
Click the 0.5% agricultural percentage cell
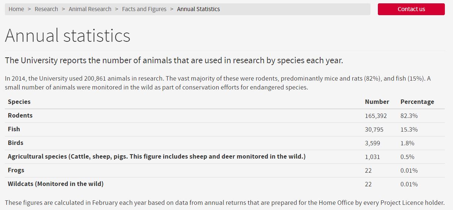coord(407,157)
